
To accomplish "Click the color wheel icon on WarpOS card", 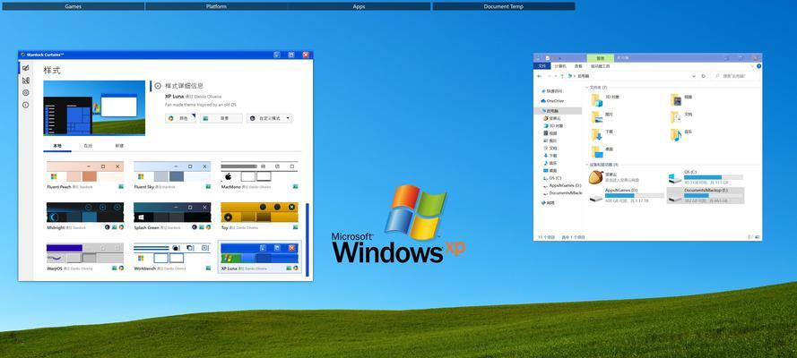I will tap(122, 268).
